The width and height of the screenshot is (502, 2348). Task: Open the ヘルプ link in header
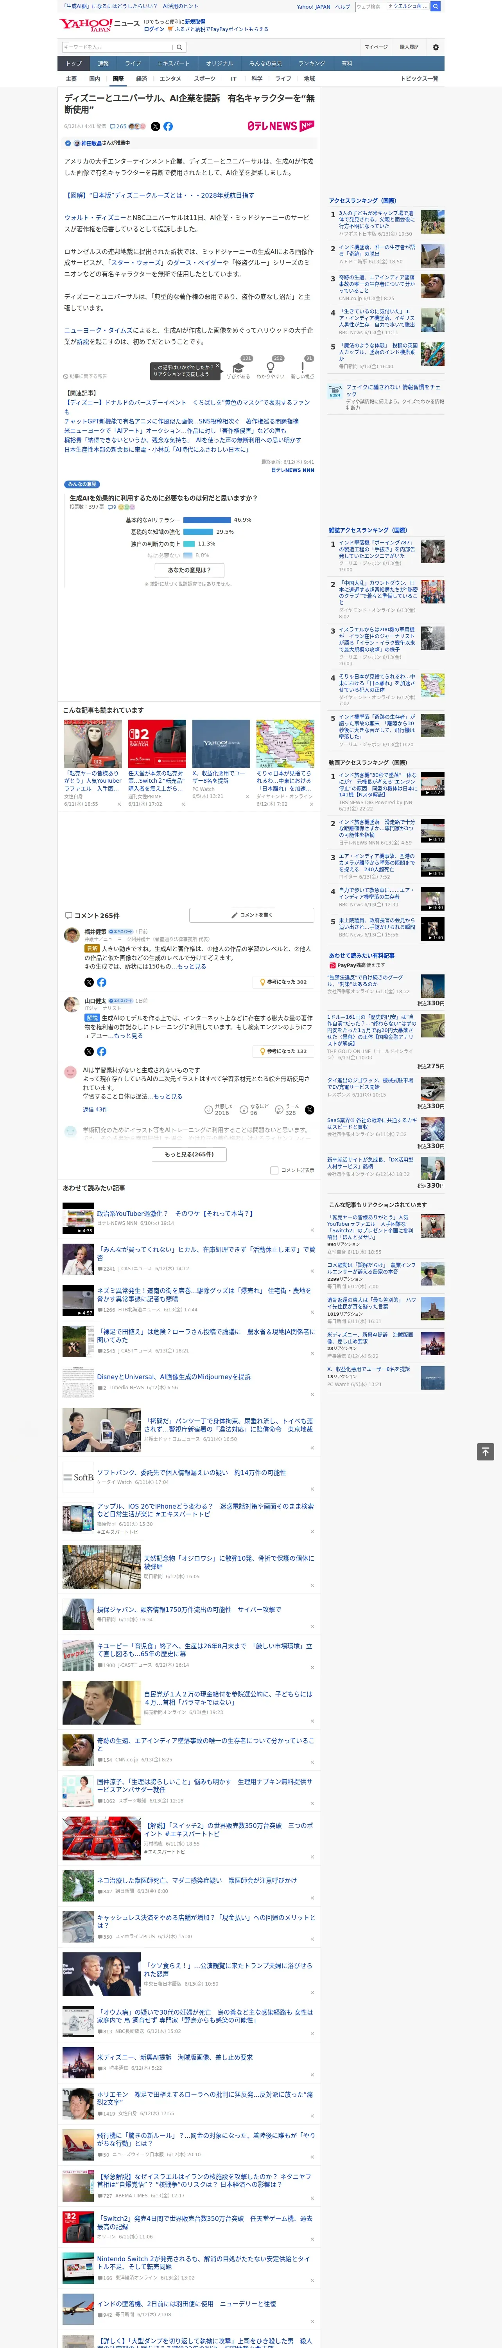pyautogui.click(x=342, y=6)
